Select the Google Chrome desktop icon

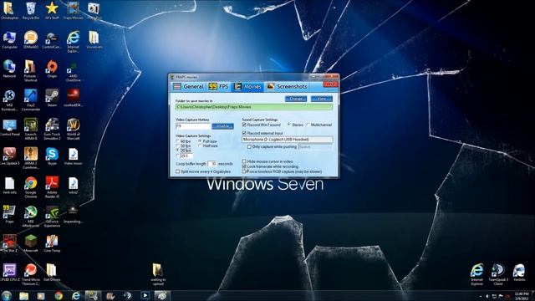[x=31, y=187]
